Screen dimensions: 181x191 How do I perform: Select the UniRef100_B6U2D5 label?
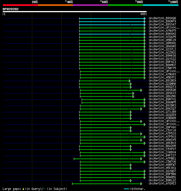pyautogui.click(x=162, y=146)
